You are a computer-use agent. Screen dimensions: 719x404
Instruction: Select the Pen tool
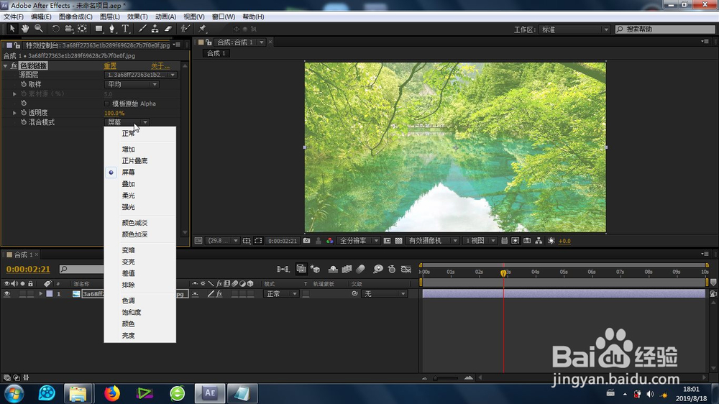click(x=112, y=29)
